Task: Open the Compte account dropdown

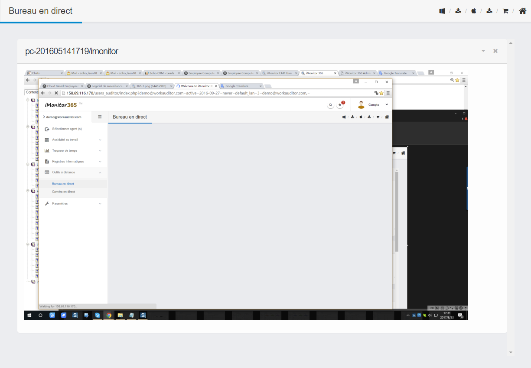Action: click(x=372, y=104)
